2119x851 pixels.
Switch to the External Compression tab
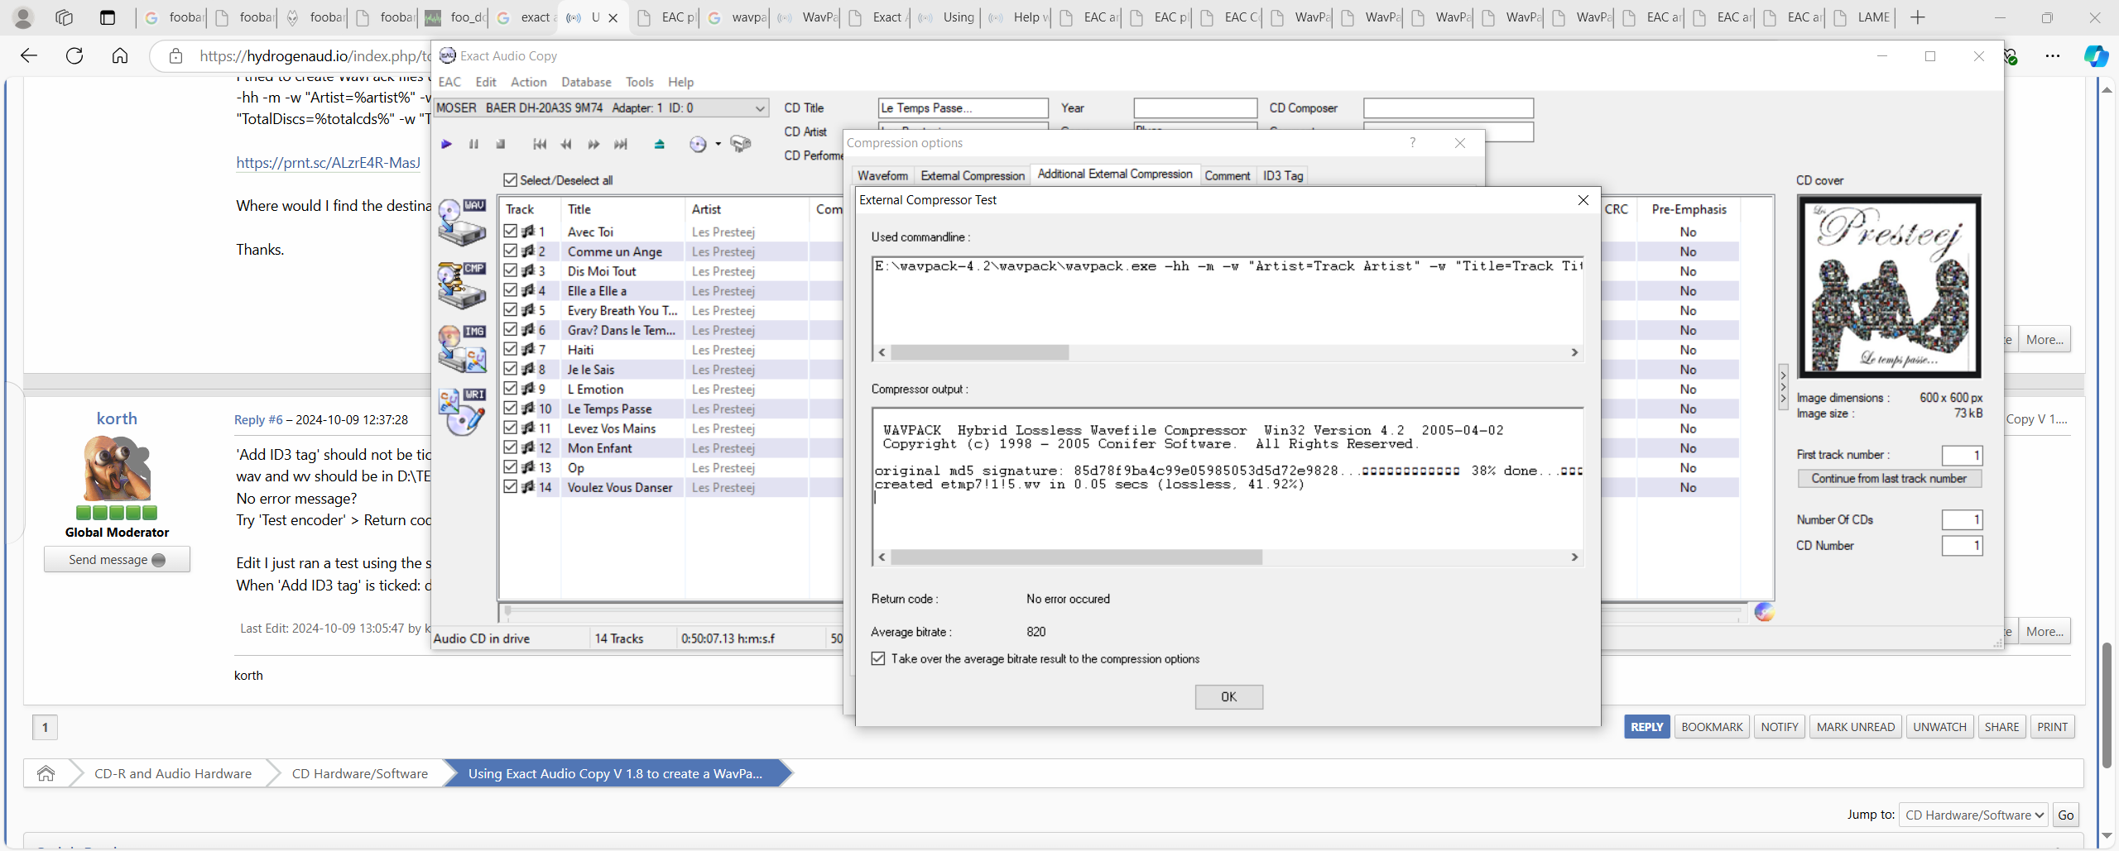point(973,175)
